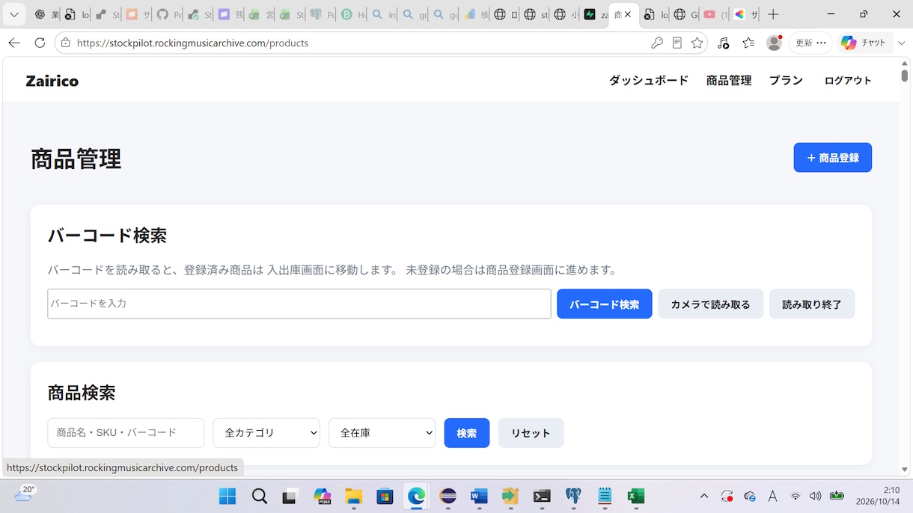Click the blue 検索 button
The width and height of the screenshot is (913, 513).
467,433
